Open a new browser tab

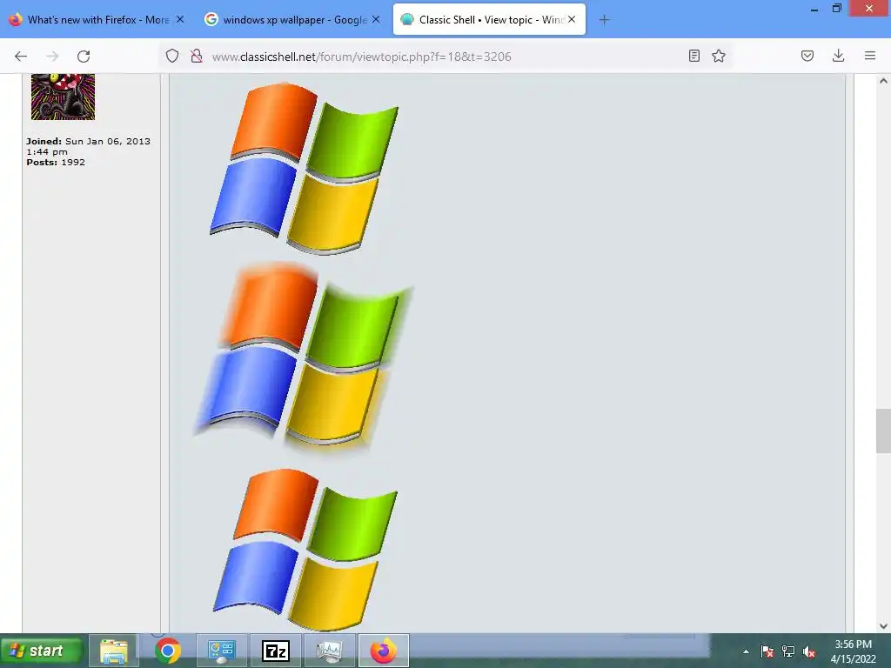tap(604, 20)
